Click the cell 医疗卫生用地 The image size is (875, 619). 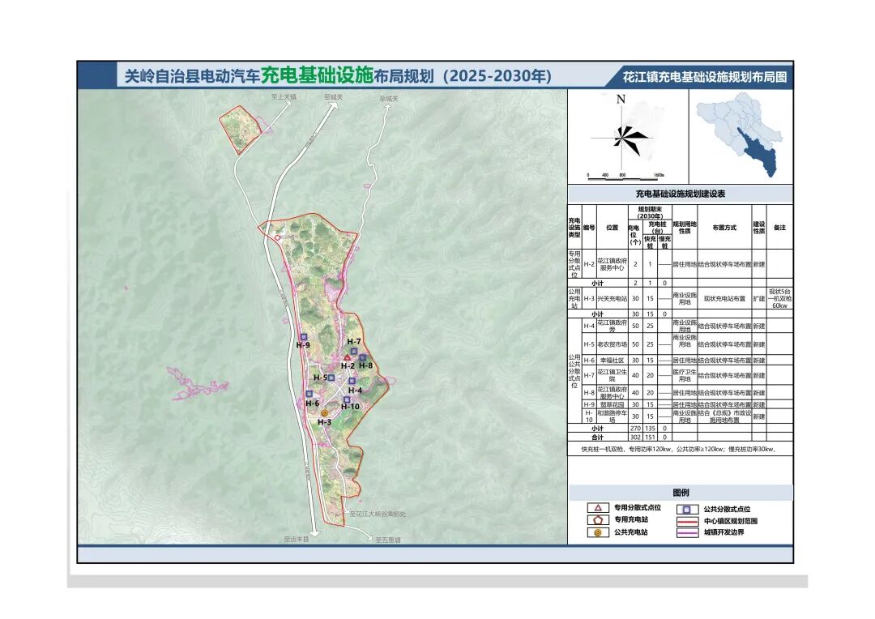tap(685, 375)
